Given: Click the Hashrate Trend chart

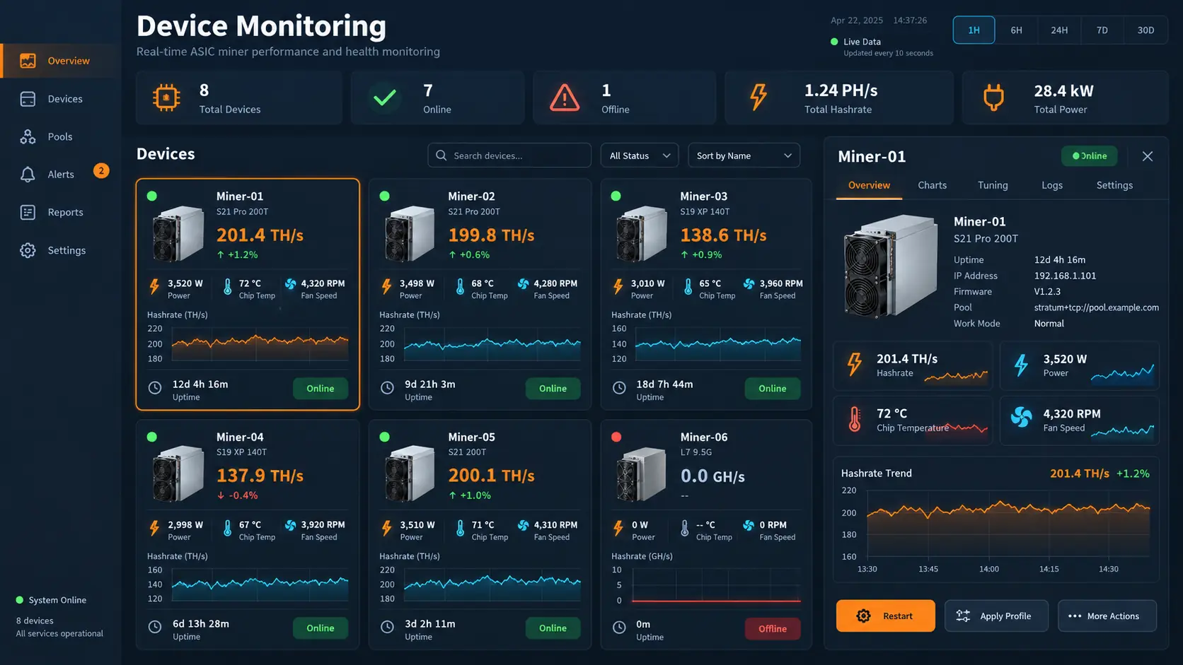Looking at the screenshot, I should coord(1008,523).
